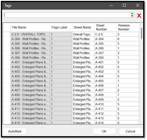Screen dimensions: 147x140
Task: Click the vertical scrollbar thumb
Action: pyautogui.click(x=141, y=33)
